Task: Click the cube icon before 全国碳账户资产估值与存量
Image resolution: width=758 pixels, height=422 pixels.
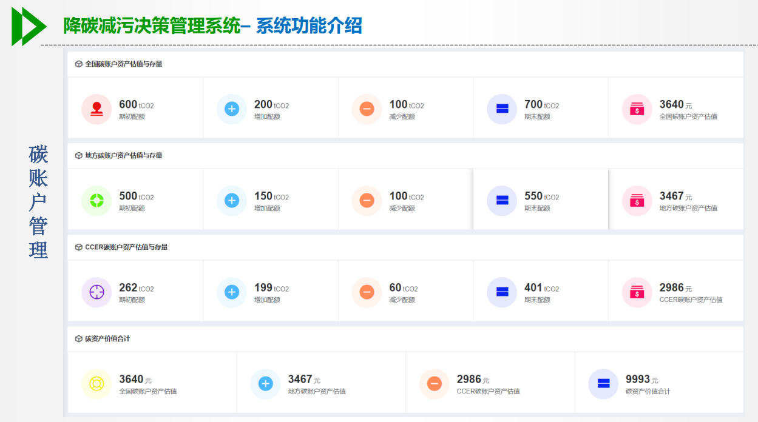Action: (x=79, y=64)
